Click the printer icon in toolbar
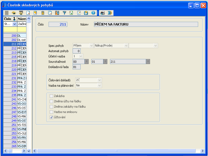This screenshot has height=156, width=208. pyautogui.click(x=103, y=13)
